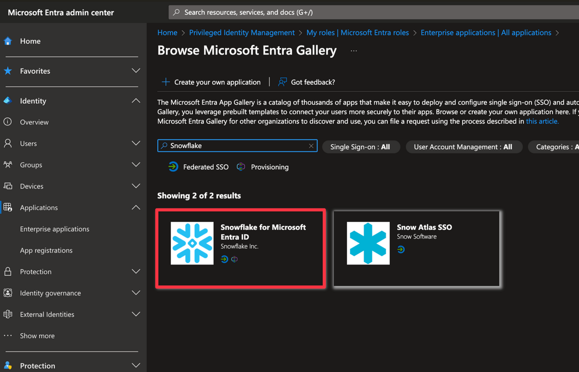Click the External Identities building icon

pyautogui.click(x=8, y=314)
